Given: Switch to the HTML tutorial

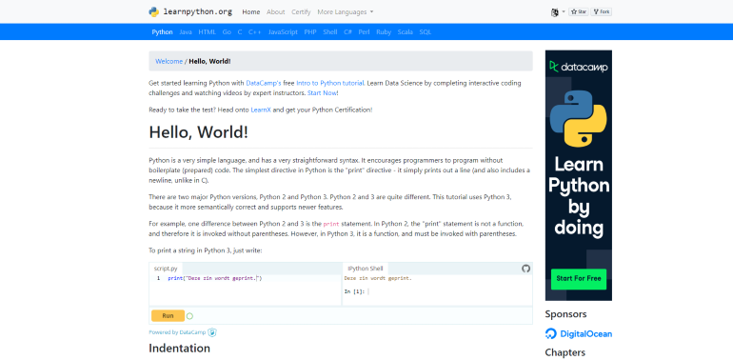Looking at the screenshot, I should click(x=208, y=32).
